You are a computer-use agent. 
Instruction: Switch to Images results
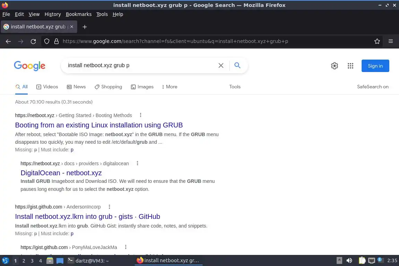(x=142, y=87)
